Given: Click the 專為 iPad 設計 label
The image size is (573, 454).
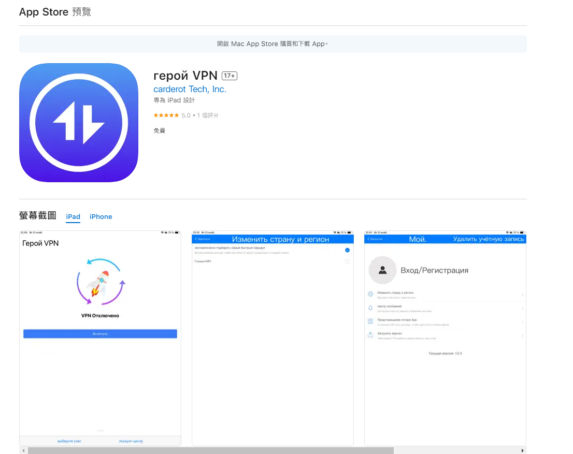Looking at the screenshot, I should [x=174, y=100].
